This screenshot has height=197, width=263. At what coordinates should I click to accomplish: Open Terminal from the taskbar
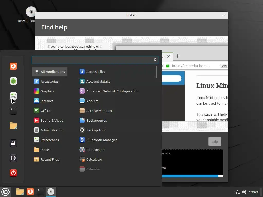(x=40, y=192)
